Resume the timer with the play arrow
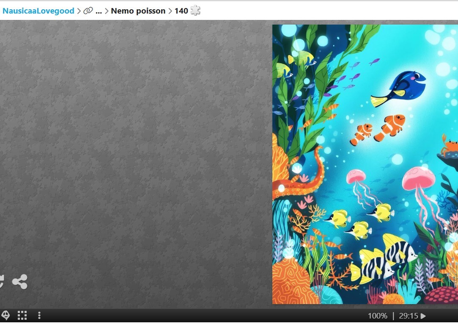This screenshot has width=458, height=324. [423, 316]
